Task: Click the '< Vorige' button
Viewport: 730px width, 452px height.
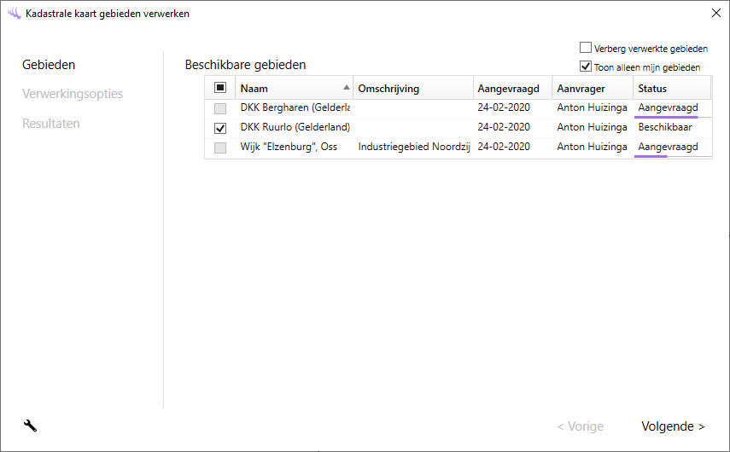Action: coord(580,426)
